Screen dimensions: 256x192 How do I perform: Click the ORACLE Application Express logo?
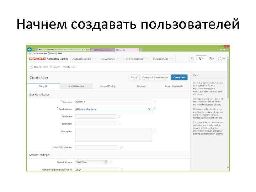coord(48,59)
